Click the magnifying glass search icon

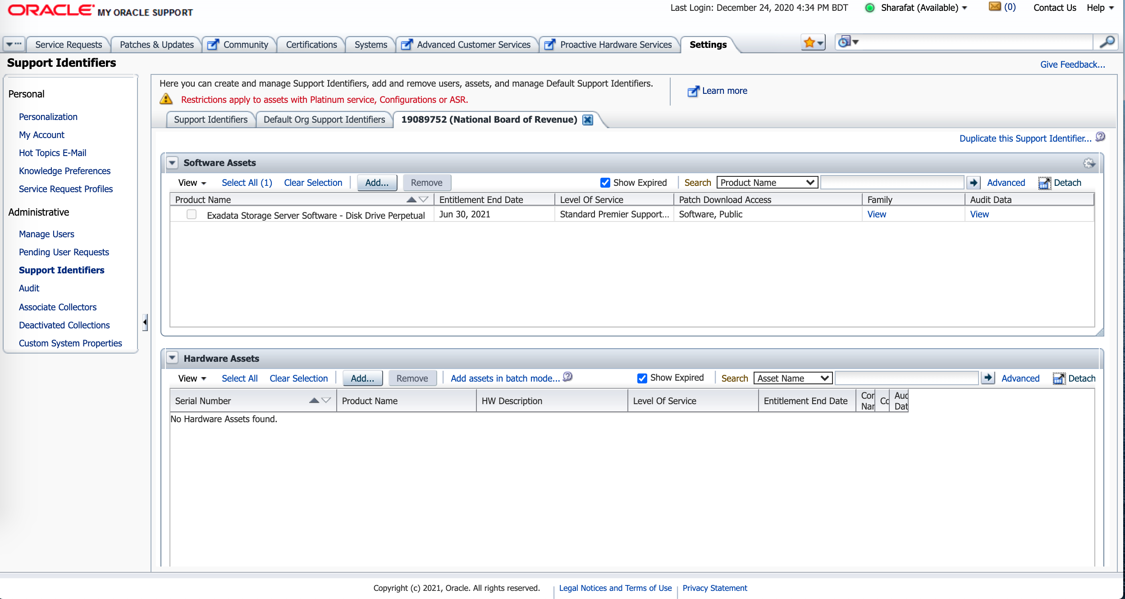pyautogui.click(x=1107, y=42)
